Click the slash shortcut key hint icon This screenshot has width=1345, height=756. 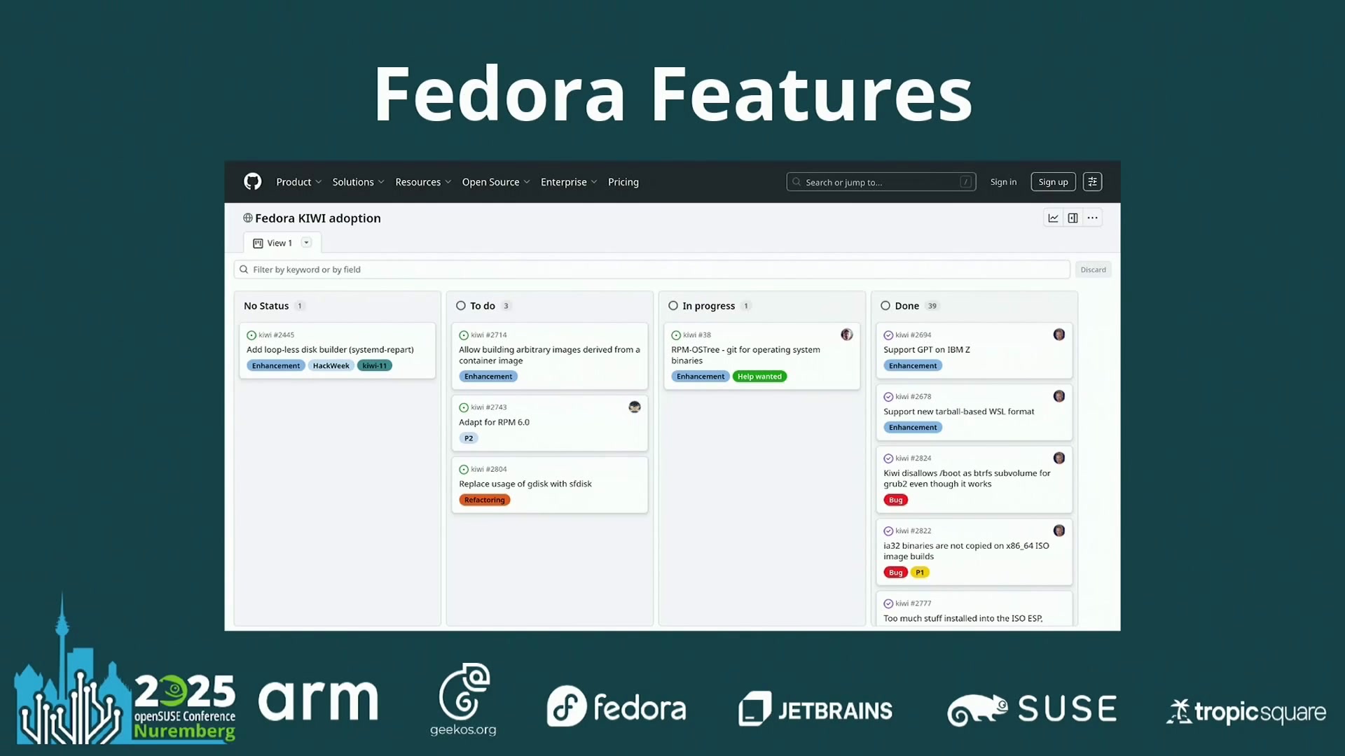click(965, 182)
